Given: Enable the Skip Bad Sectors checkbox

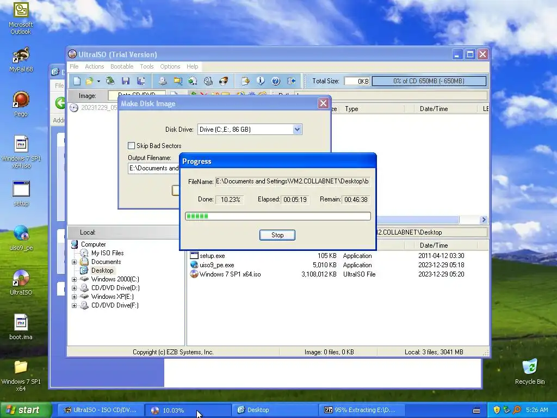Looking at the screenshot, I should (x=132, y=146).
